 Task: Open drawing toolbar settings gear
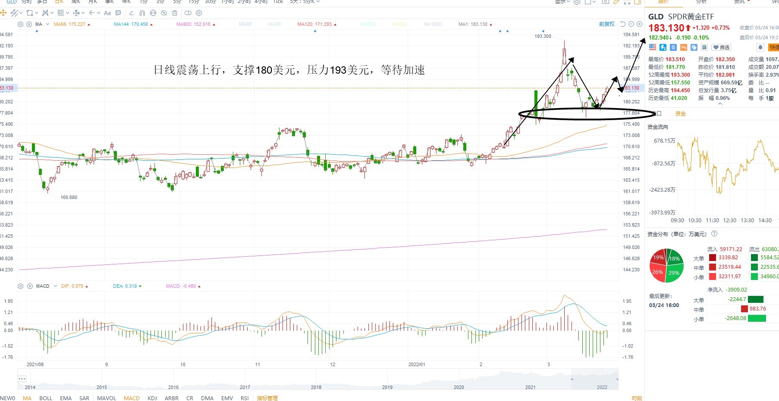[198, 13]
